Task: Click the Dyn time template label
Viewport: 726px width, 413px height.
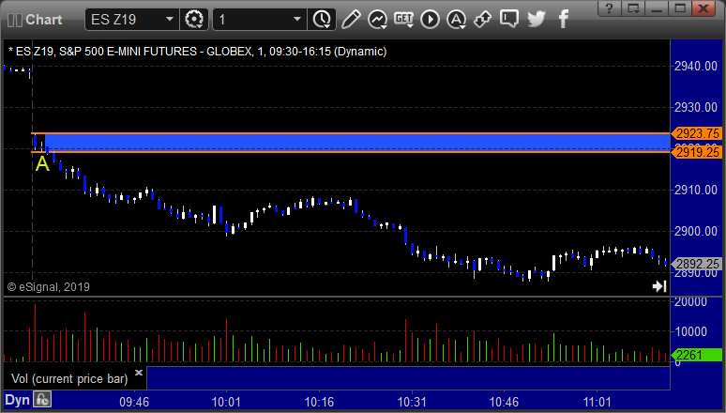Action: coord(17,400)
